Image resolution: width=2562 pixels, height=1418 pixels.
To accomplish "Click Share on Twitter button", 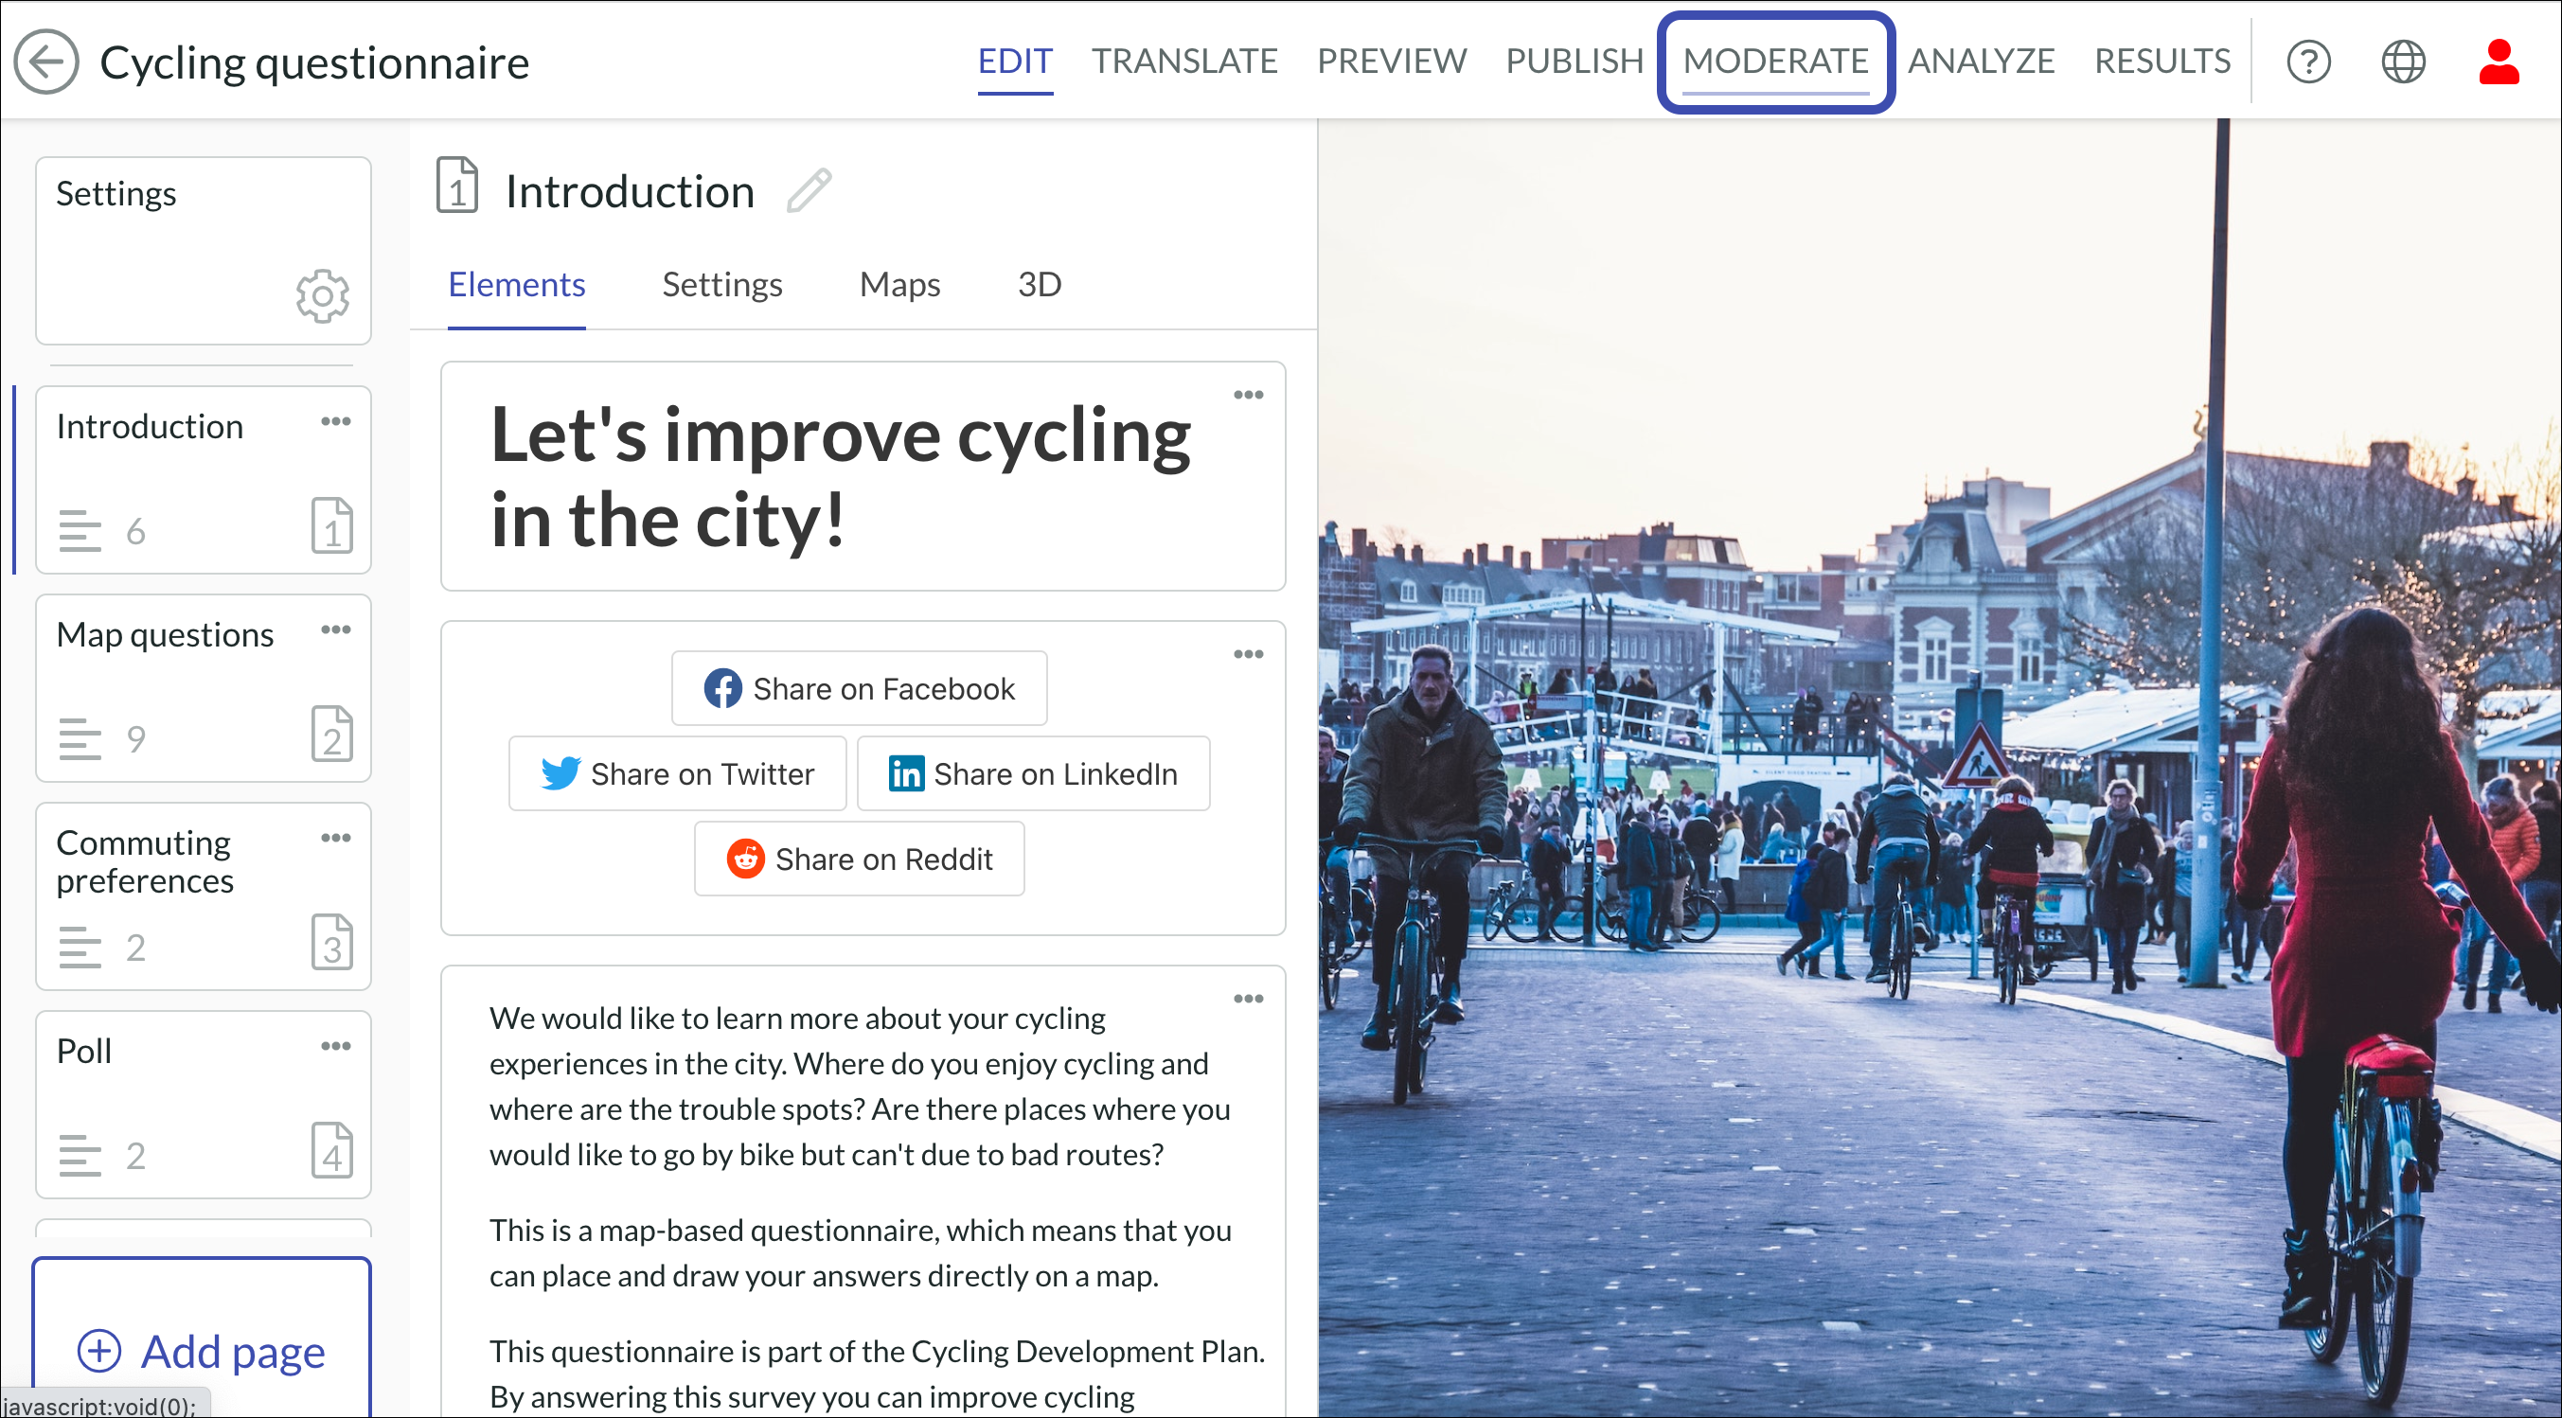I will pos(677,773).
